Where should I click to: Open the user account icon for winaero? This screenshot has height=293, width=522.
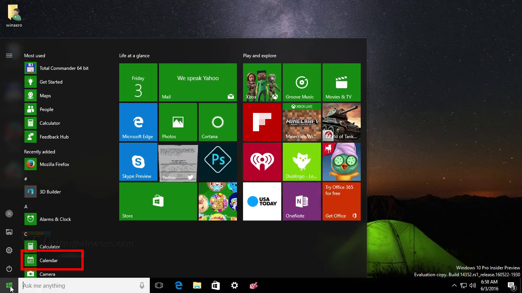click(9, 214)
